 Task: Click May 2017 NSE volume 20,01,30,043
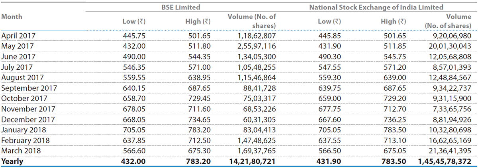click(450, 46)
